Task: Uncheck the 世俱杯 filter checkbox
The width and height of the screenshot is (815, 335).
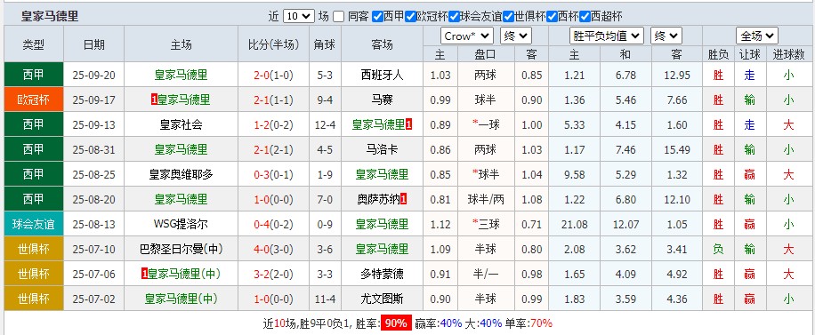Action: pyautogui.click(x=508, y=17)
